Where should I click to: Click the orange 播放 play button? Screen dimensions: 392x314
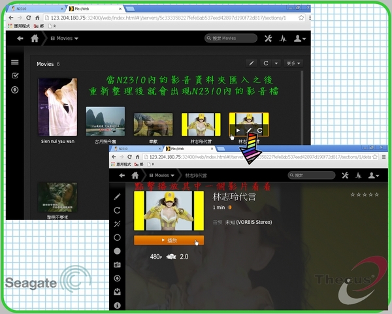(x=169, y=240)
